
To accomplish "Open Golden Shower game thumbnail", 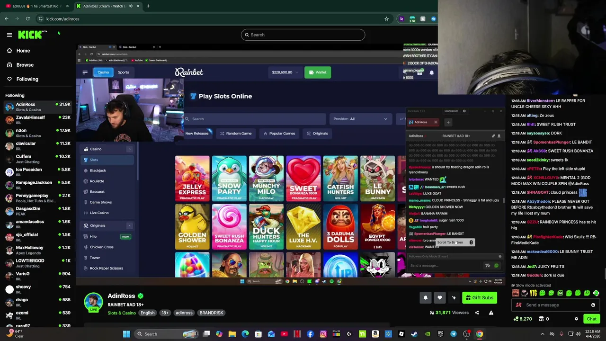I will click(192, 227).
